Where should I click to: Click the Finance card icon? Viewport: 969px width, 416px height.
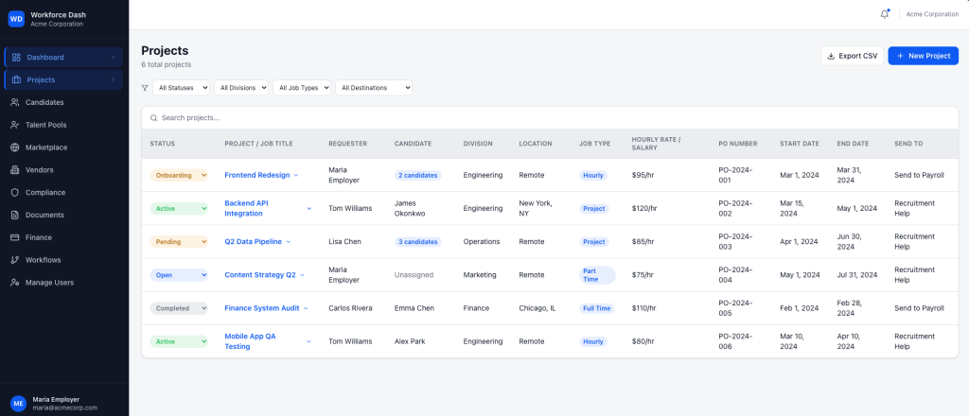[15, 237]
